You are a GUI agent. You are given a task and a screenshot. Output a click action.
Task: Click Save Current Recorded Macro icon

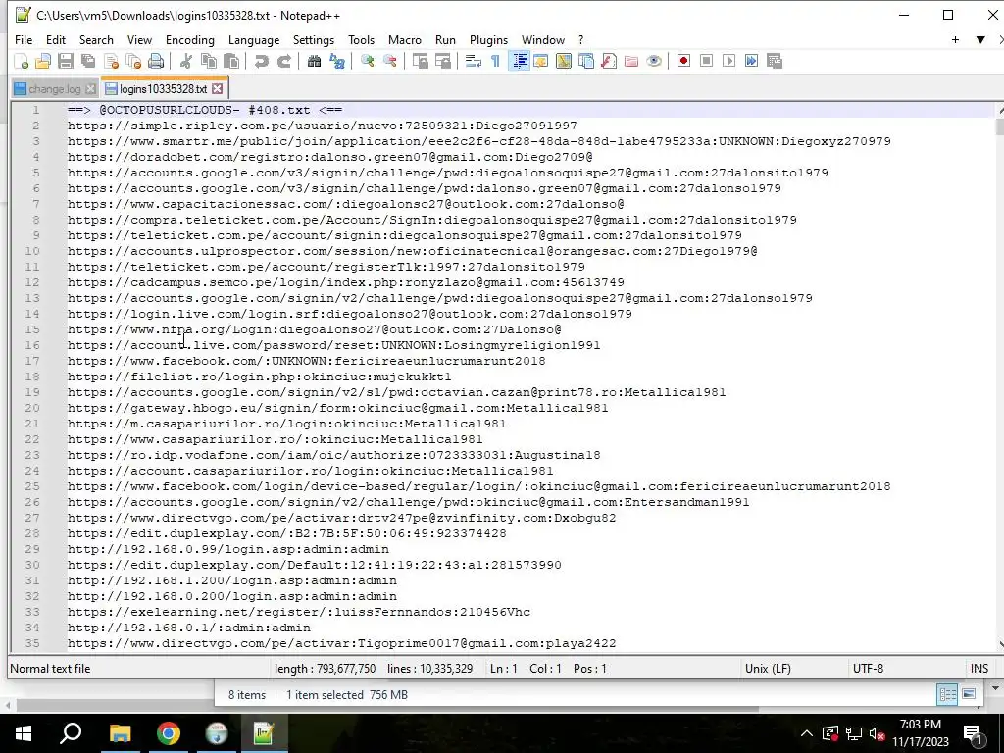(x=775, y=61)
